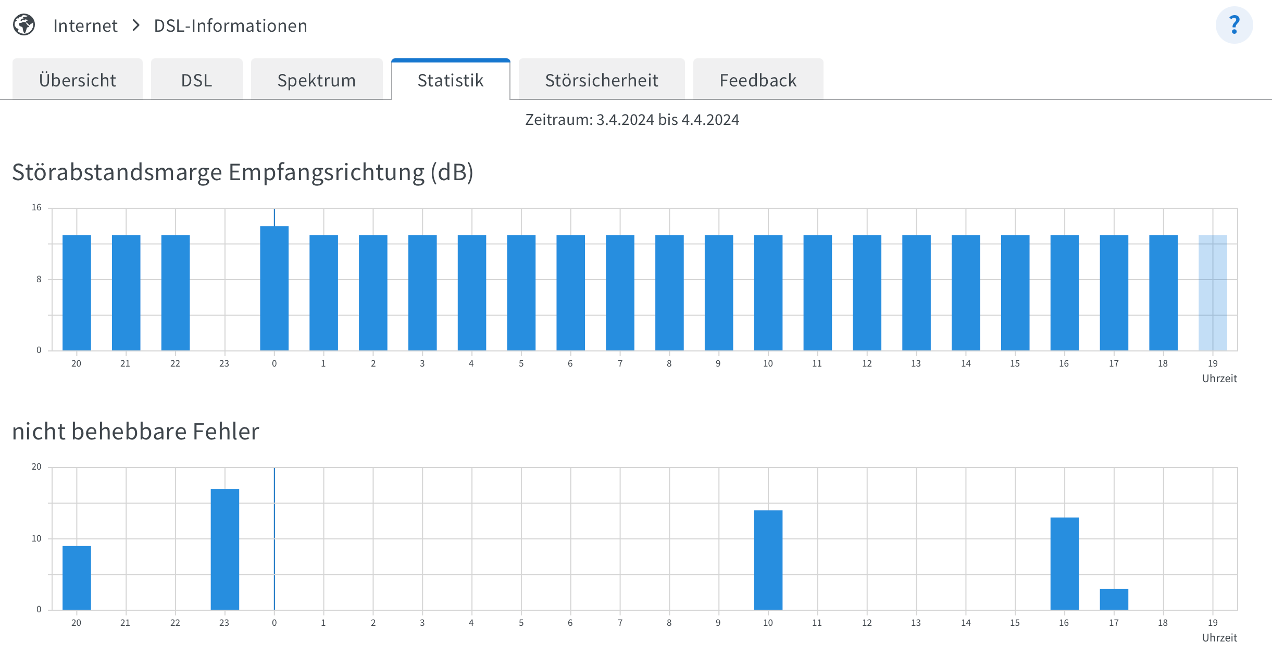Select the Statistik tab
This screenshot has height=655, width=1272.
tap(451, 80)
